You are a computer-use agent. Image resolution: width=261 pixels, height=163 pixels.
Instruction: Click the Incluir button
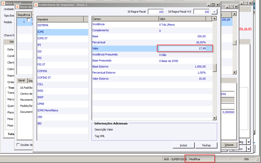184,145
